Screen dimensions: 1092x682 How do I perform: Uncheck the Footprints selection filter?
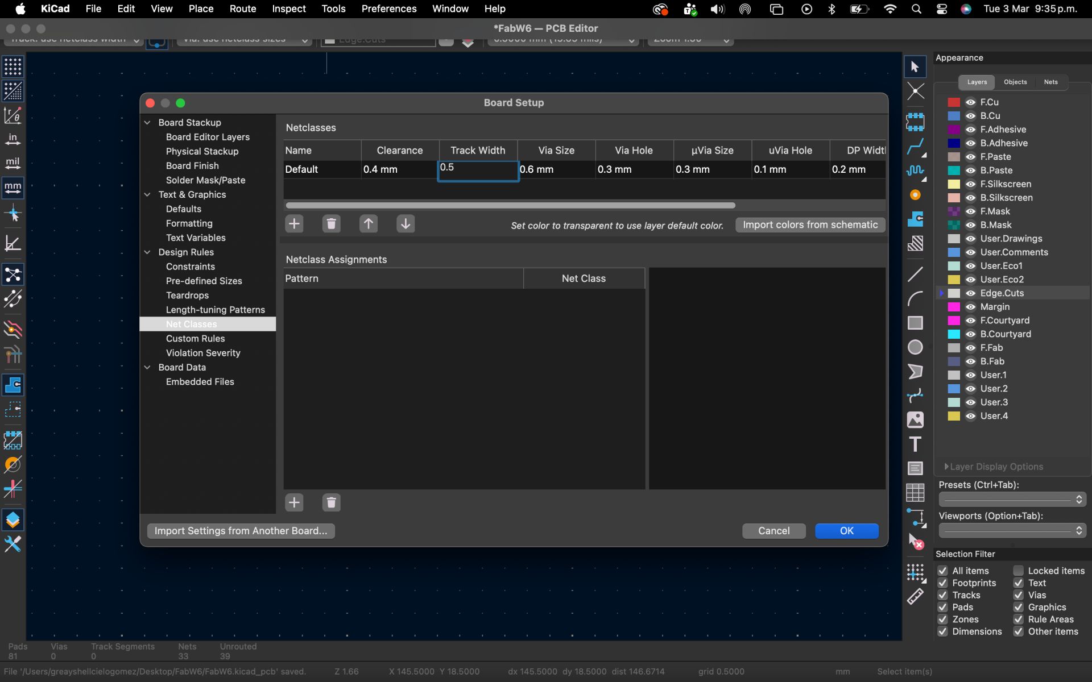click(x=943, y=583)
